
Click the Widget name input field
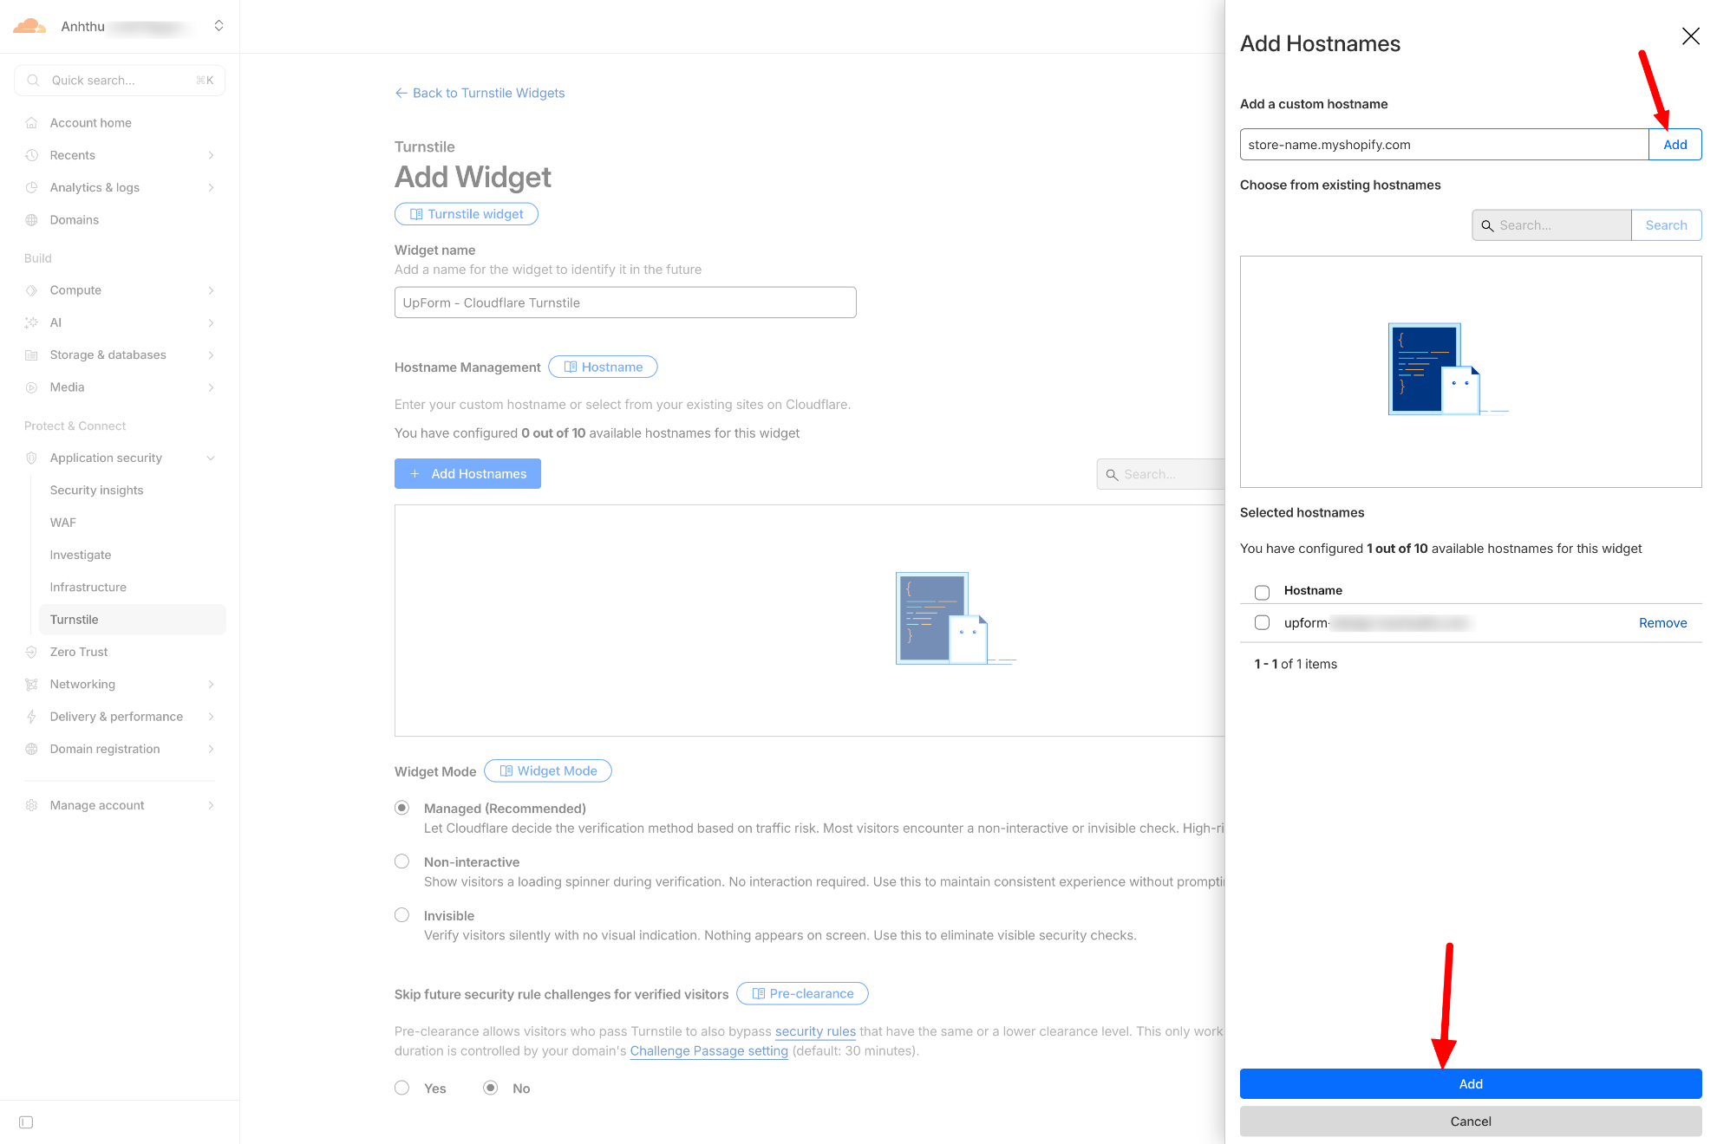625,302
